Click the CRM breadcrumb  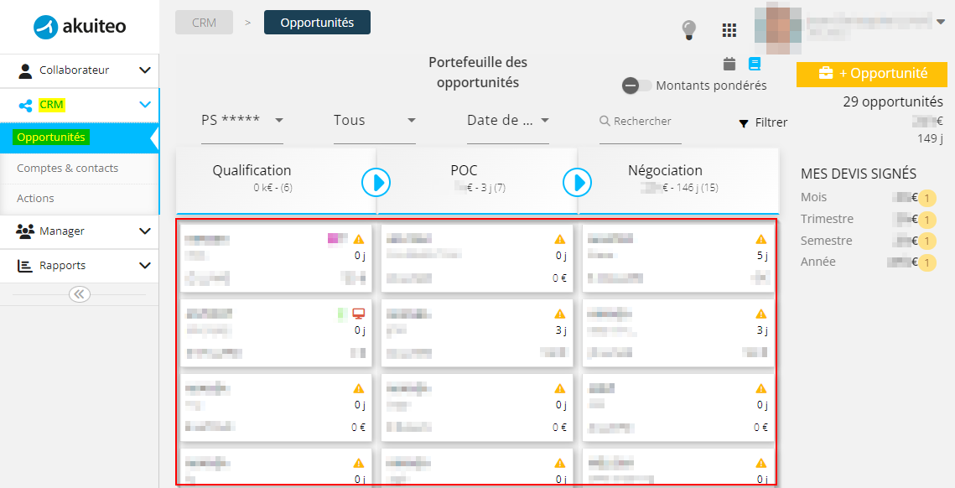pos(204,23)
